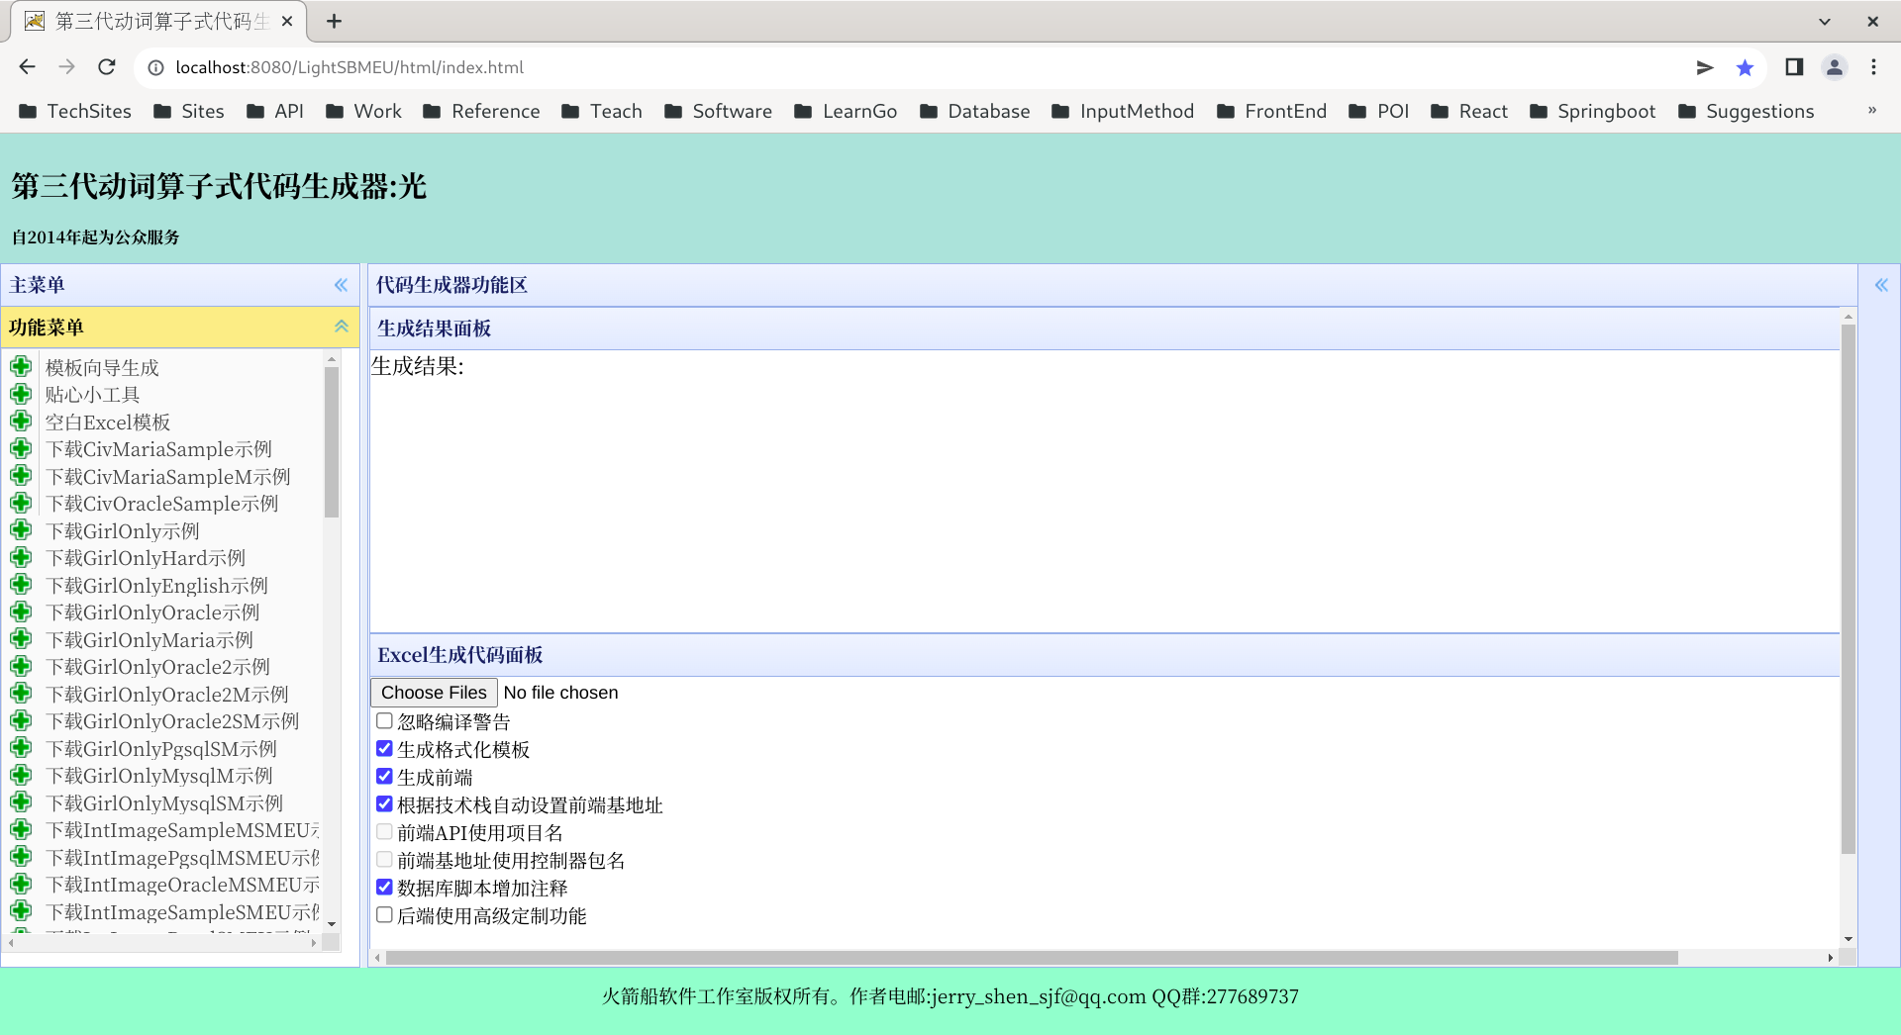Click the plus icon beside 下载GirlOnlyMysqlM示例
1901x1035 pixels.
click(21, 775)
